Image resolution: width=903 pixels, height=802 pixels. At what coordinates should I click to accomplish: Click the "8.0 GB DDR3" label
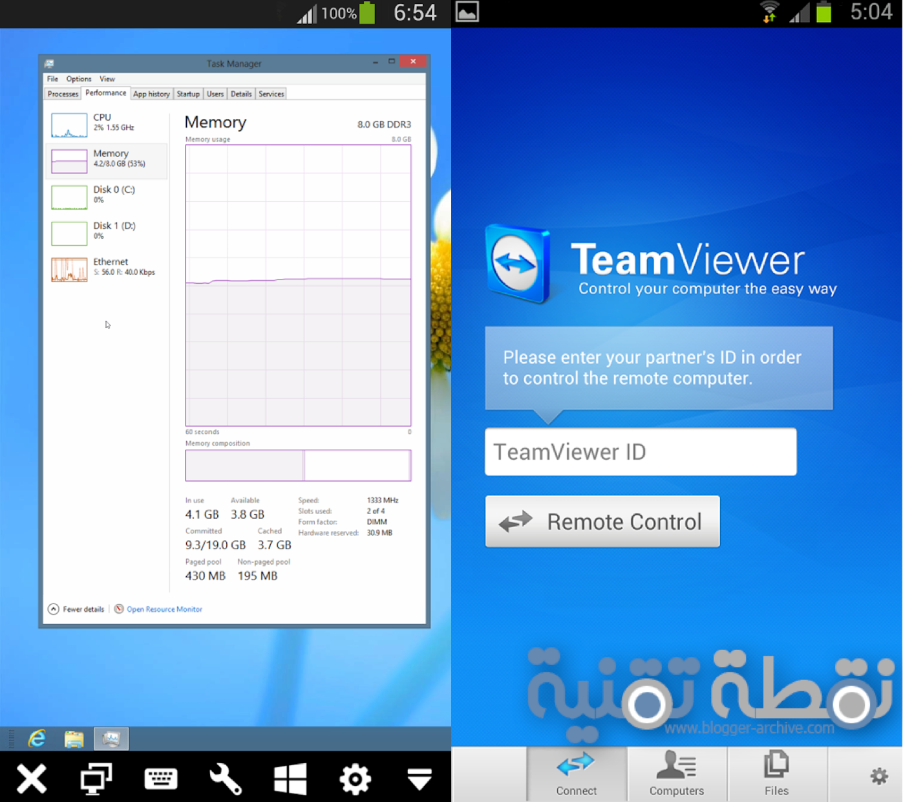tap(384, 124)
